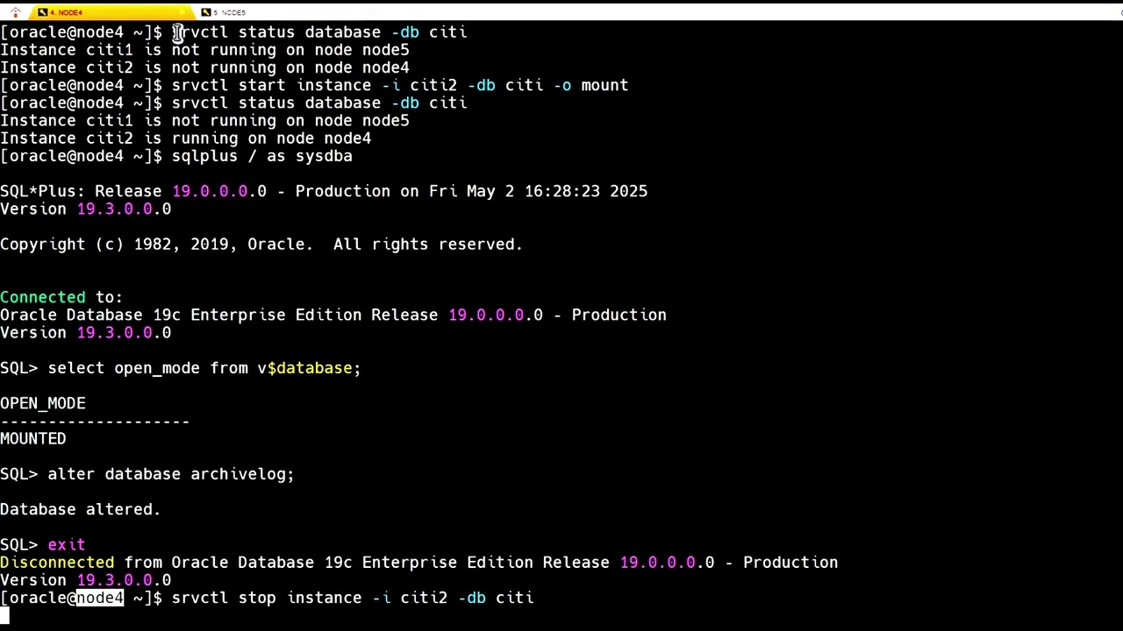The width and height of the screenshot is (1123, 631).
Task: Close the NODE4 tab
Action: tap(182, 11)
